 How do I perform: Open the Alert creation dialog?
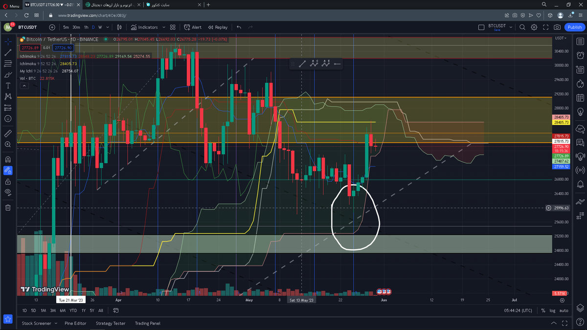(x=193, y=27)
